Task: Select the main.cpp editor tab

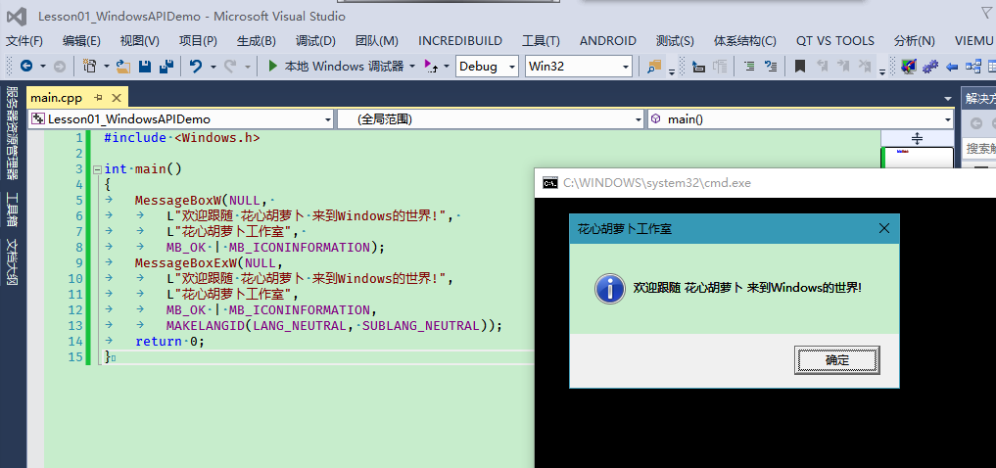Action: click(x=57, y=97)
